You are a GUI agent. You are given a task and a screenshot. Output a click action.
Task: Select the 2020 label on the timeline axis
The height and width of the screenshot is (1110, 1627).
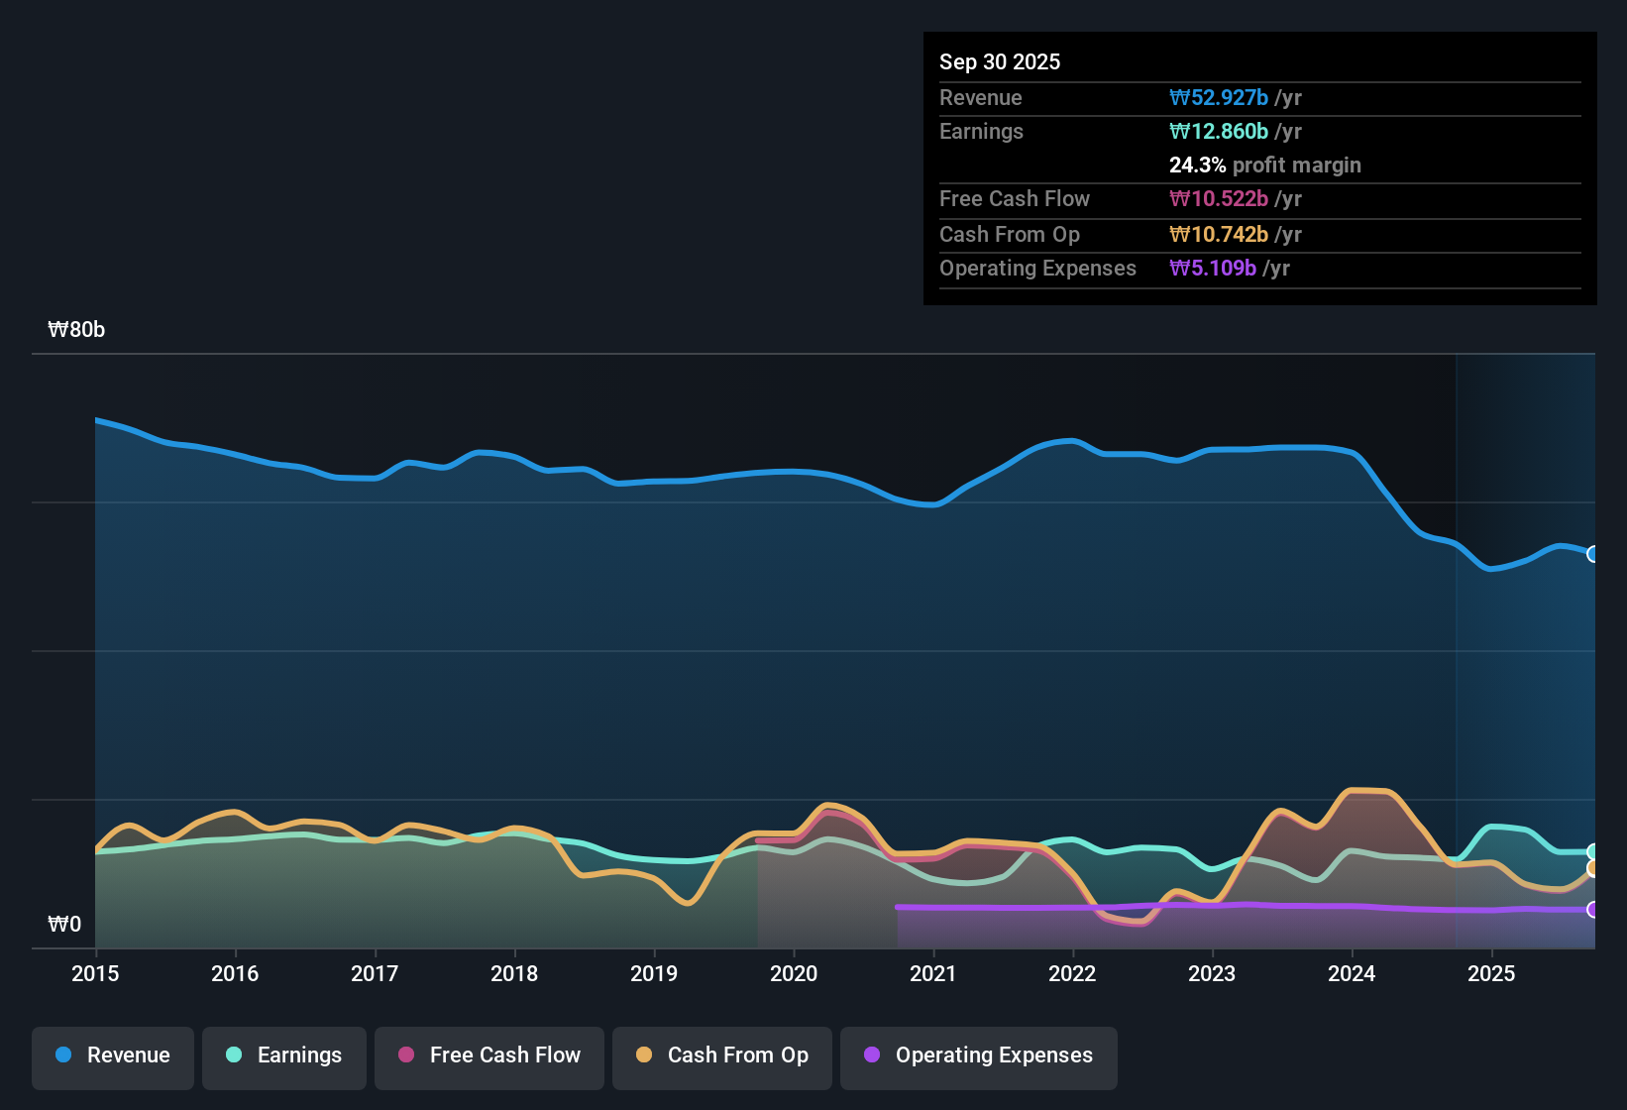(x=794, y=974)
